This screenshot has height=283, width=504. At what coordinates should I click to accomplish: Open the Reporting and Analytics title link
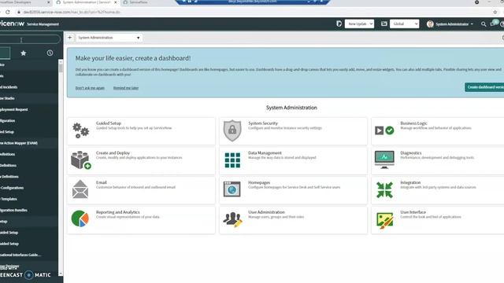(117, 212)
